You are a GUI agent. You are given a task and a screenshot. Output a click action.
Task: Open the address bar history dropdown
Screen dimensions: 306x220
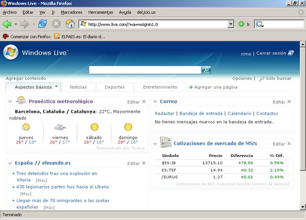230,24
